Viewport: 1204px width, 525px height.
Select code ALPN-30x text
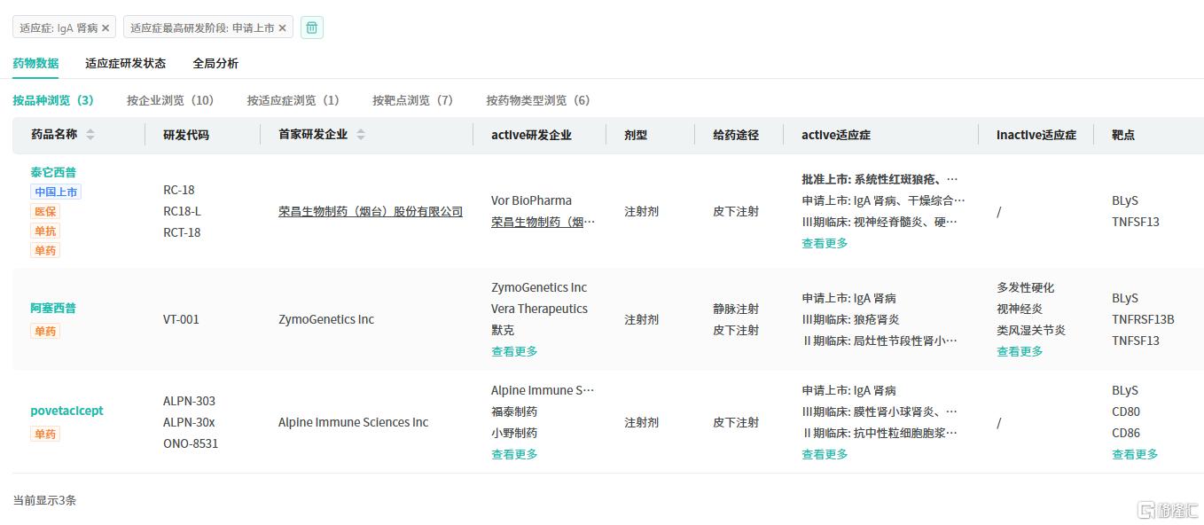tap(189, 422)
